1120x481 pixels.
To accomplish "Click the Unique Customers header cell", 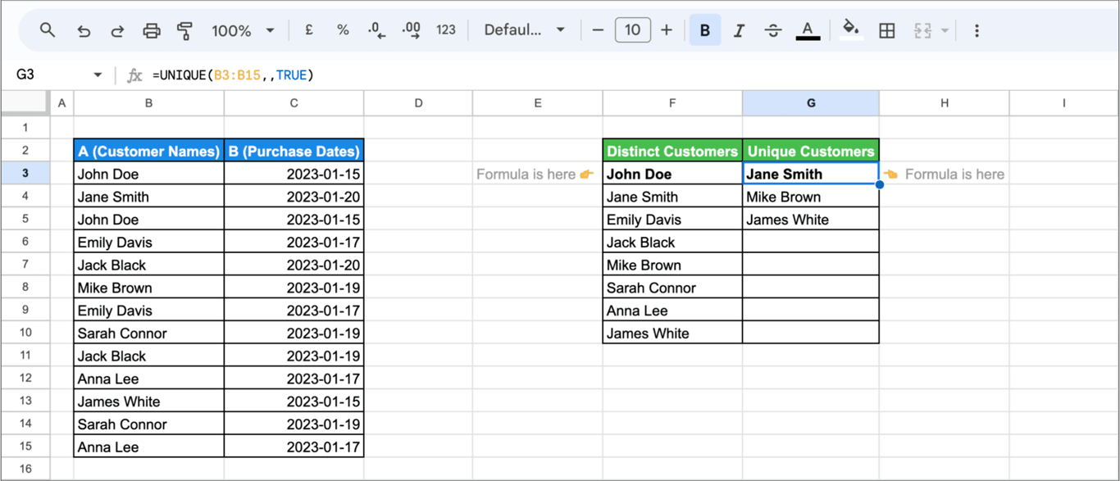I will tap(811, 151).
